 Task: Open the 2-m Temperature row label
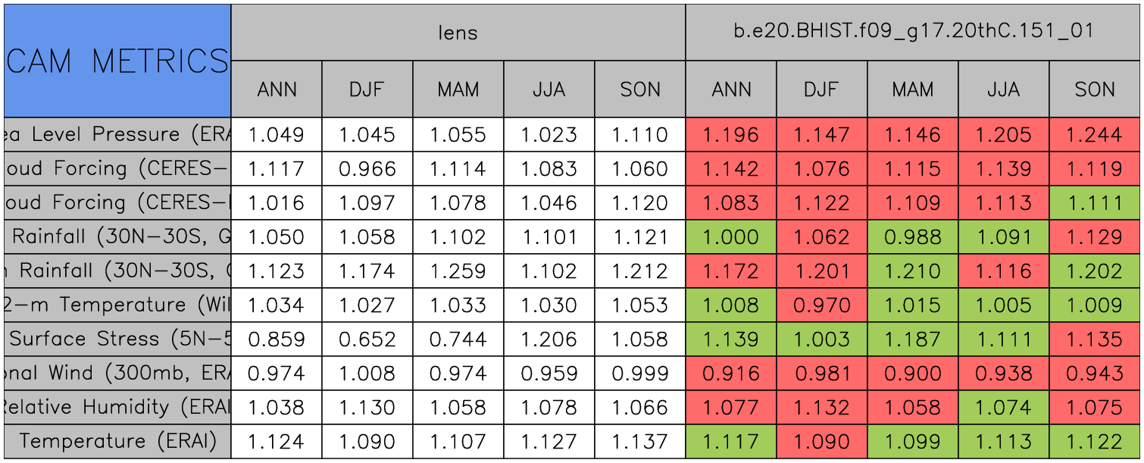coord(117,305)
